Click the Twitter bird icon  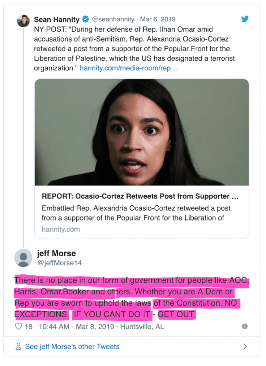click(x=245, y=19)
